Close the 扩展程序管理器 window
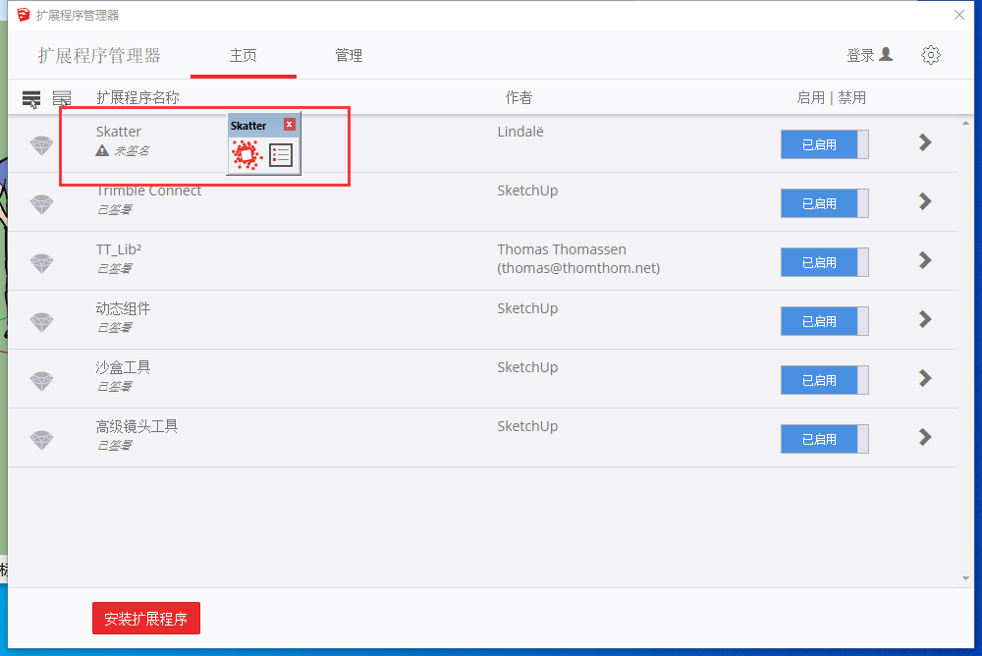The width and height of the screenshot is (982, 656). [x=958, y=15]
